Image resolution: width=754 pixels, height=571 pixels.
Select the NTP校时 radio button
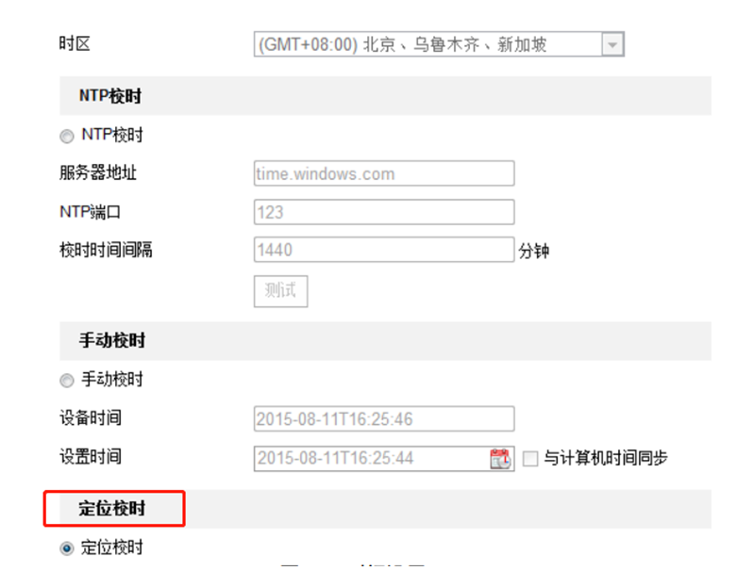66,137
